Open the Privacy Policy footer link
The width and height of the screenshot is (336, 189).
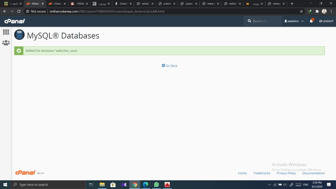[x=286, y=173]
